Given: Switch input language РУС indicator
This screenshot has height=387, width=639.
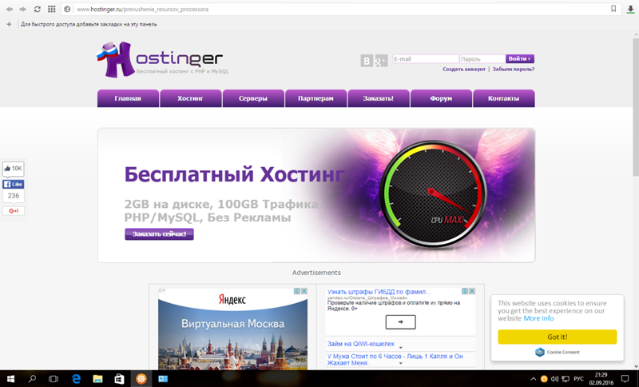Looking at the screenshot, I should [x=578, y=379].
